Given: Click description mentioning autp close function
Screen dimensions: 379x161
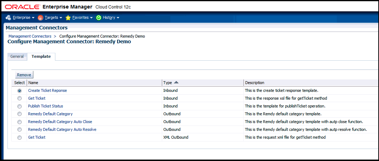Looking at the screenshot, I should [304, 122].
